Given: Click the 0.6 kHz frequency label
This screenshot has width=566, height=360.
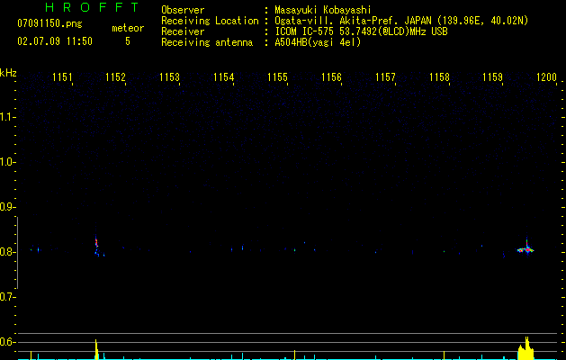Looking at the screenshot, I should pos(7,342).
